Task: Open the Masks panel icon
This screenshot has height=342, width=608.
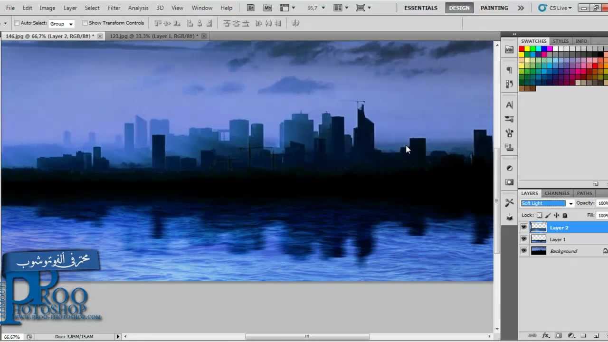Action: point(509,182)
